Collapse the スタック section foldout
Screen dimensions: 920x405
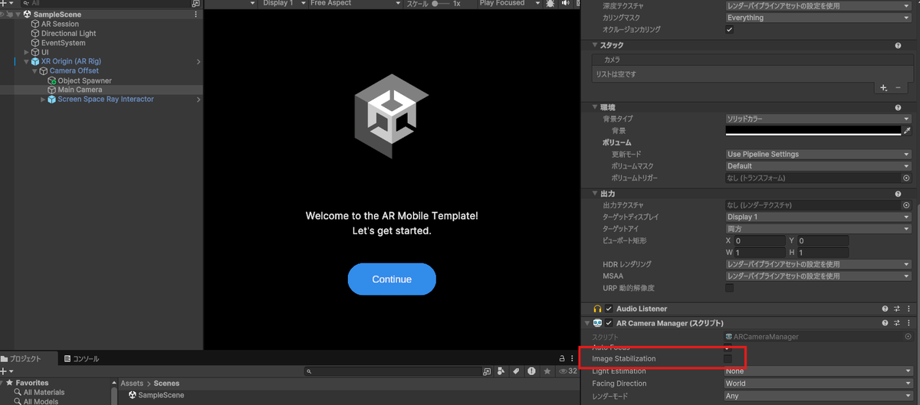pos(596,46)
